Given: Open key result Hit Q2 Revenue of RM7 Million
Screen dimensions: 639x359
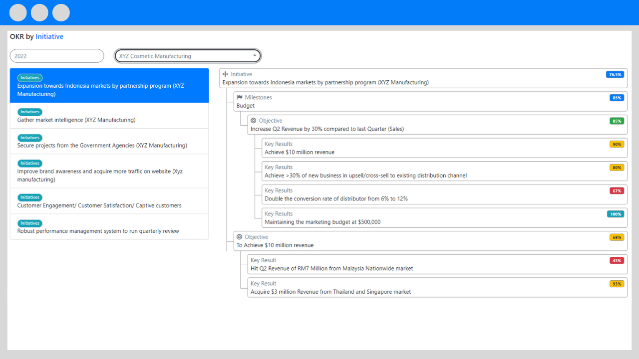Looking at the screenshot, I should 331,268.
